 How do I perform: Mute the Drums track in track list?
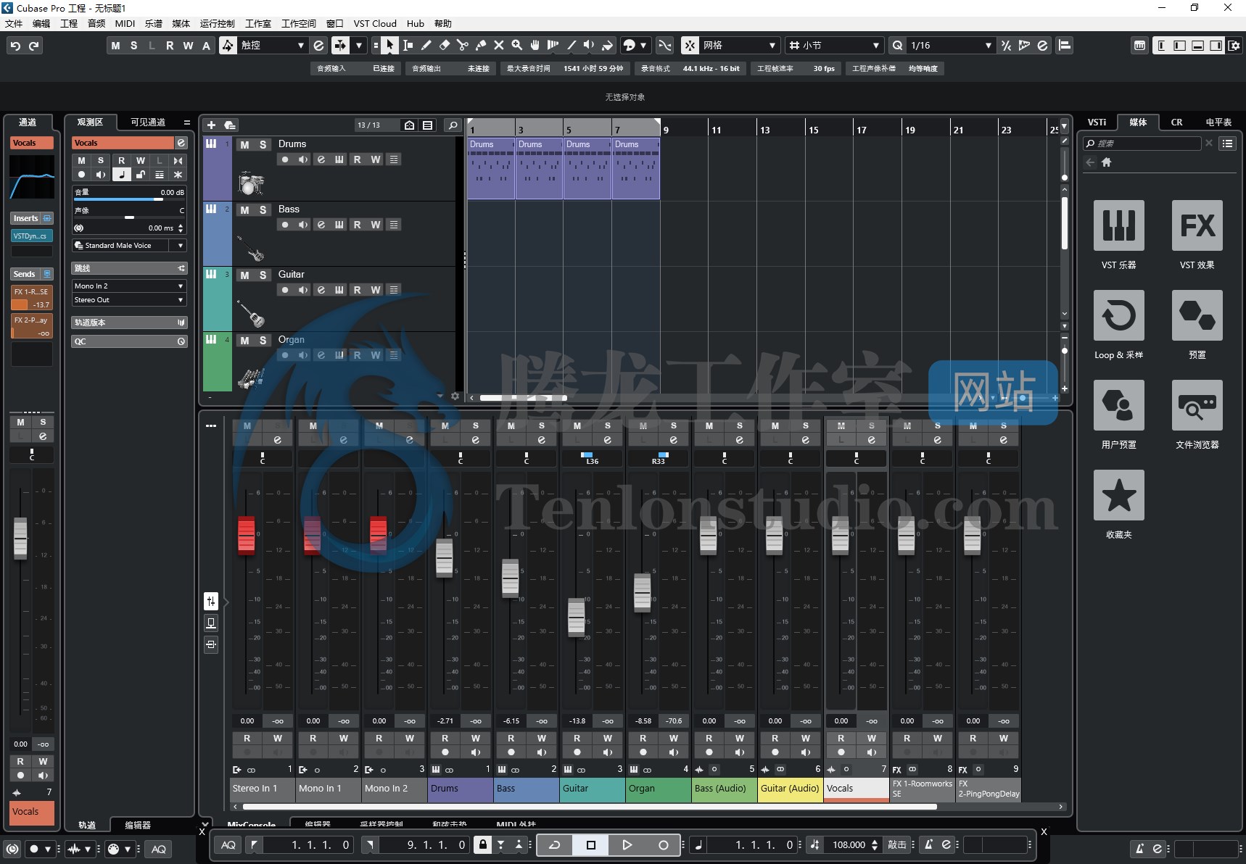(244, 145)
